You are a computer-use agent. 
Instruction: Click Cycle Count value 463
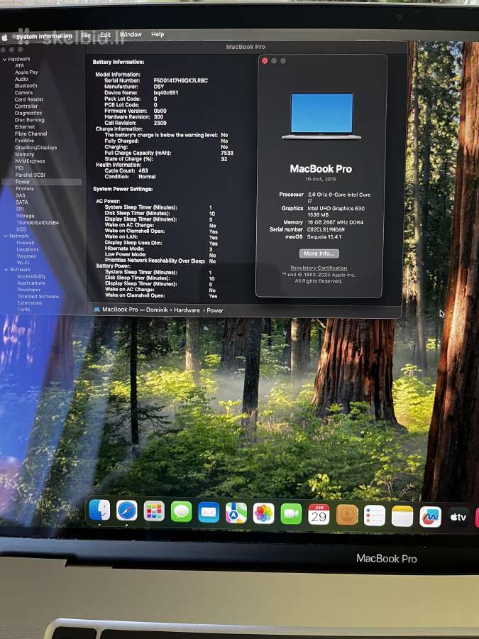point(143,170)
